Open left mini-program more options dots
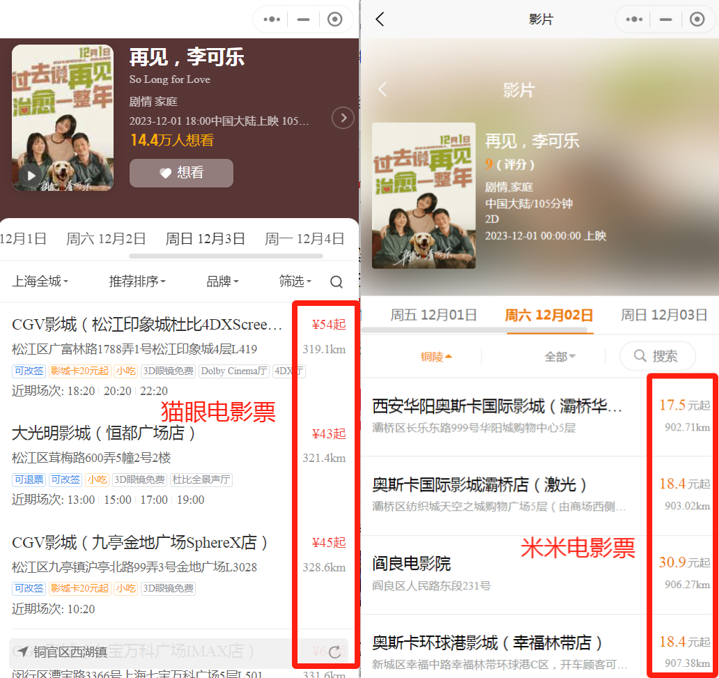Viewport: 719px width, 678px height. [272, 20]
